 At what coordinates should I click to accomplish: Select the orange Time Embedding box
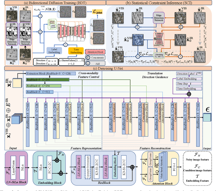79,52
